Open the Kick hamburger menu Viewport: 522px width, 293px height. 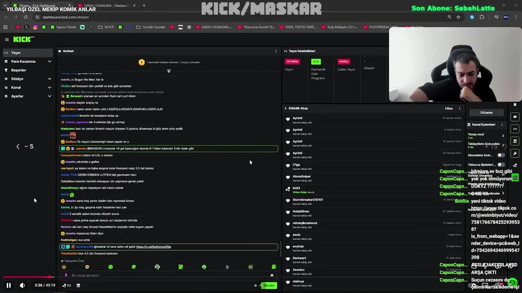point(7,39)
